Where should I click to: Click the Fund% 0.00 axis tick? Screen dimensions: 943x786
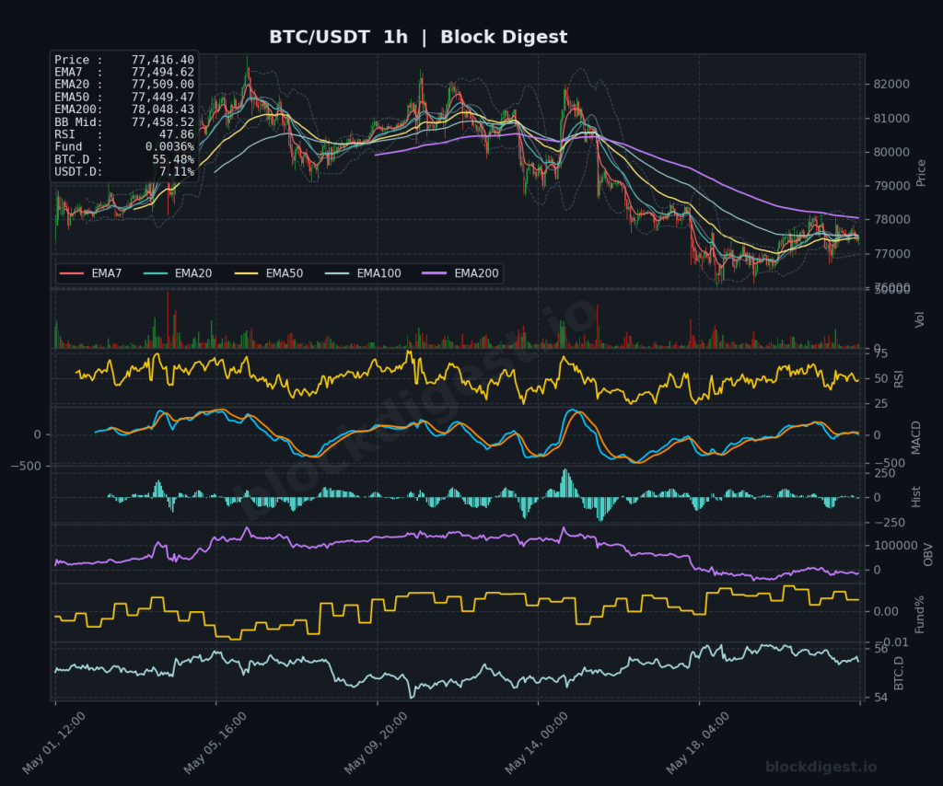(x=886, y=612)
